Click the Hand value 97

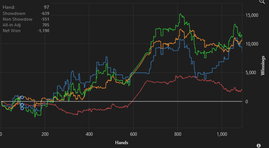46,7
